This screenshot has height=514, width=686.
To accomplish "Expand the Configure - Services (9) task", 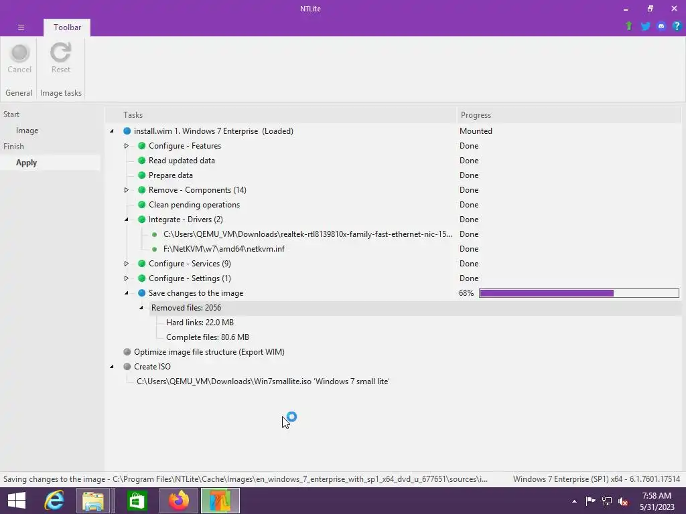I will point(126,264).
